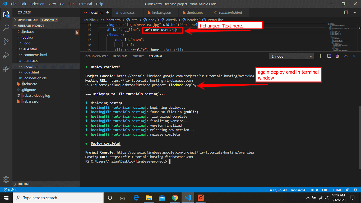Open File Explorer from taskbar
This screenshot has height=203, width=361.
(149, 198)
